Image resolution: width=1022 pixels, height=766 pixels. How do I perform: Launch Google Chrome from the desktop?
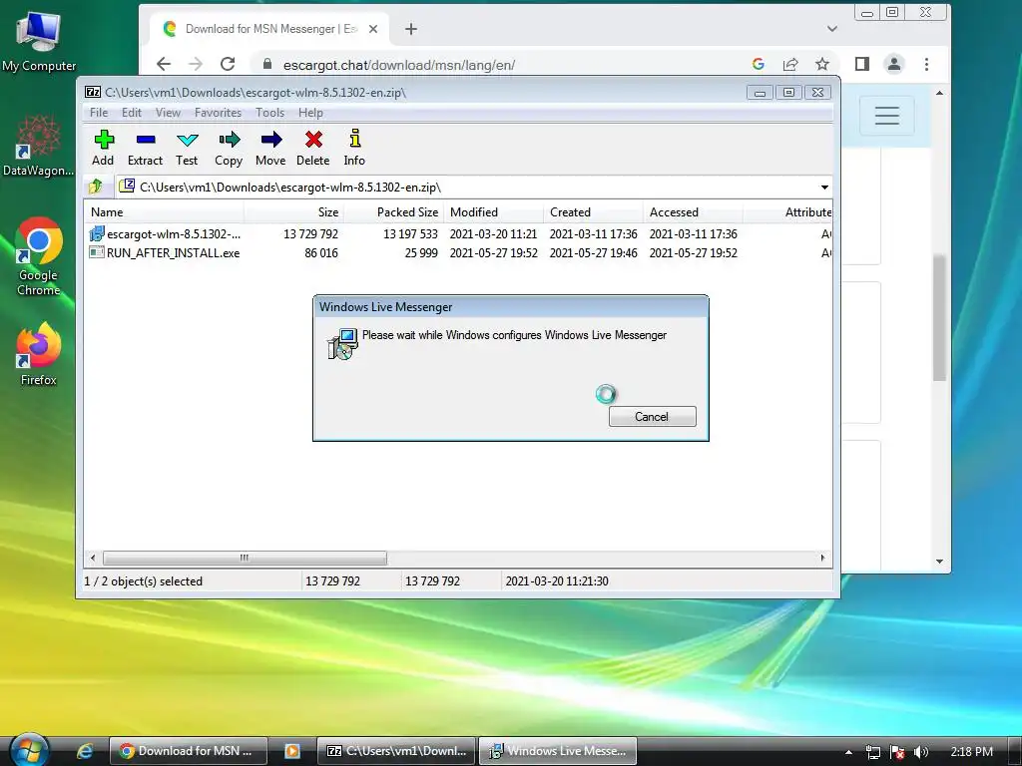coord(39,256)
